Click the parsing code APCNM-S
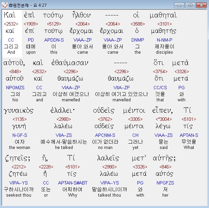The height and width of the screenshot is (208, 209). point(105,135)
